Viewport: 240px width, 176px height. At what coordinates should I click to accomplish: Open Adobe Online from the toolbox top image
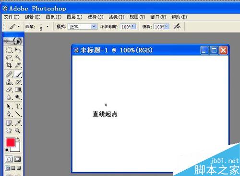tap(13, 42)
